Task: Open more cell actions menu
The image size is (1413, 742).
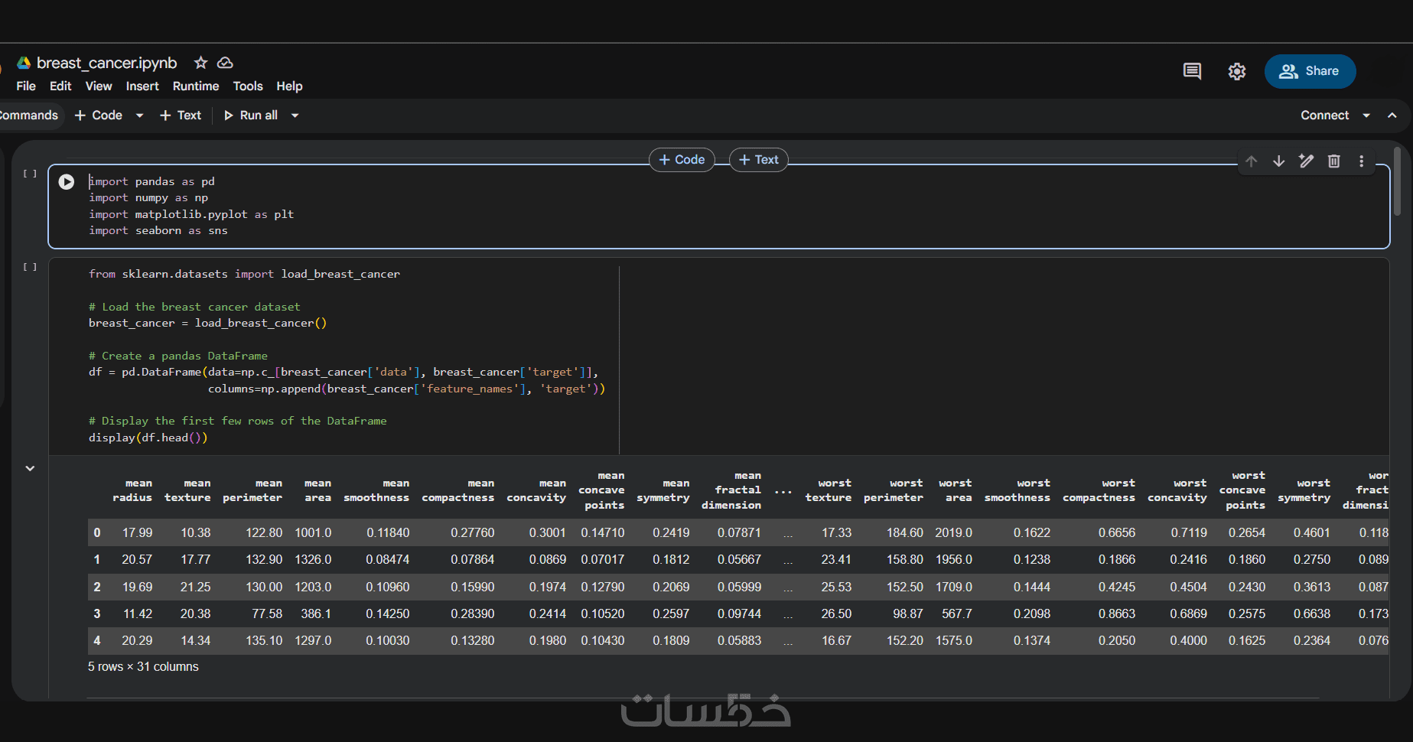Action: pyautogui.click(x=1362, y=161)
